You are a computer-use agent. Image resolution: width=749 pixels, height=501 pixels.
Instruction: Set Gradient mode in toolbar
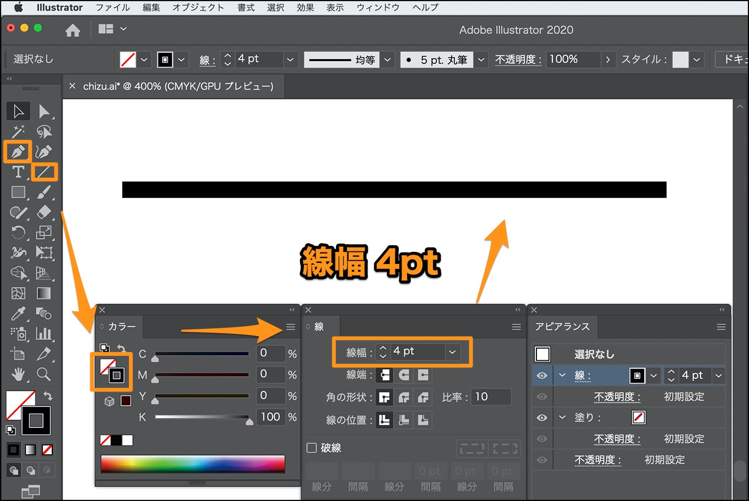[31, 450]
